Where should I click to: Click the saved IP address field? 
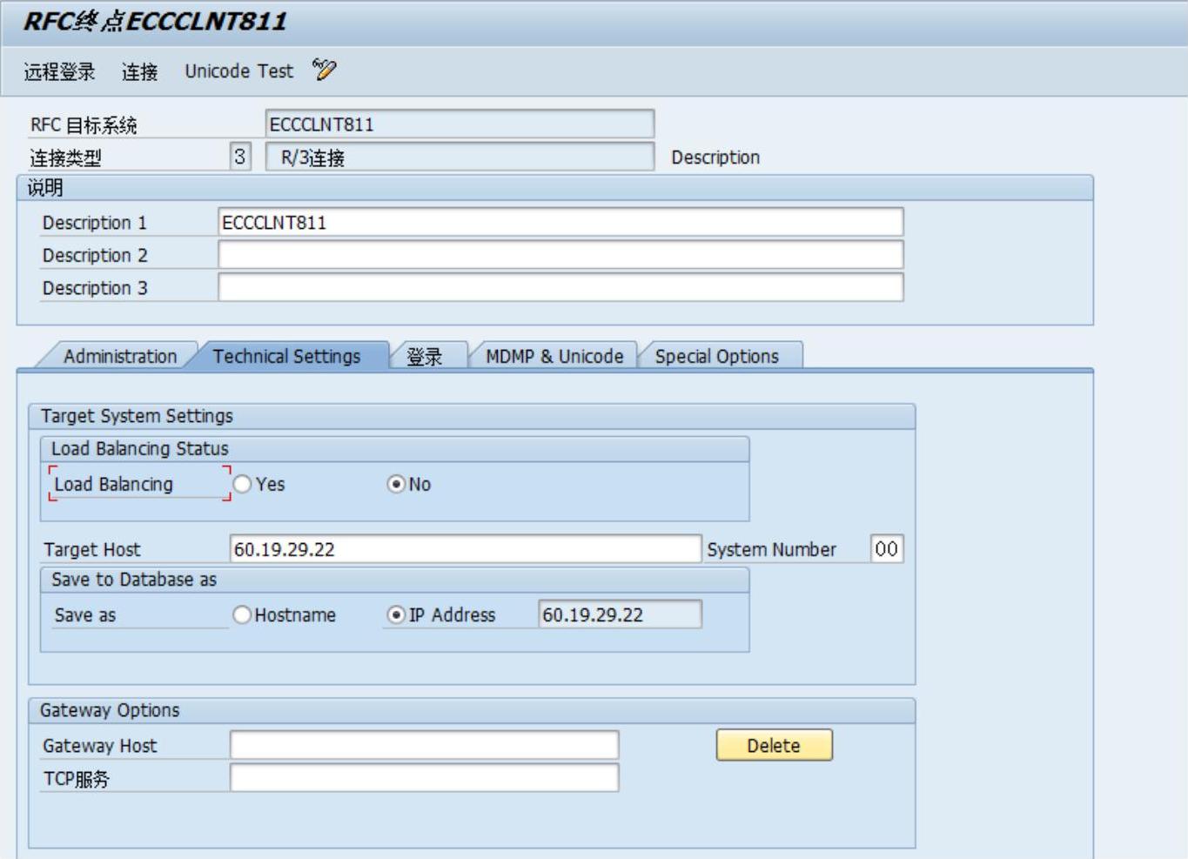tap(620, 614)
